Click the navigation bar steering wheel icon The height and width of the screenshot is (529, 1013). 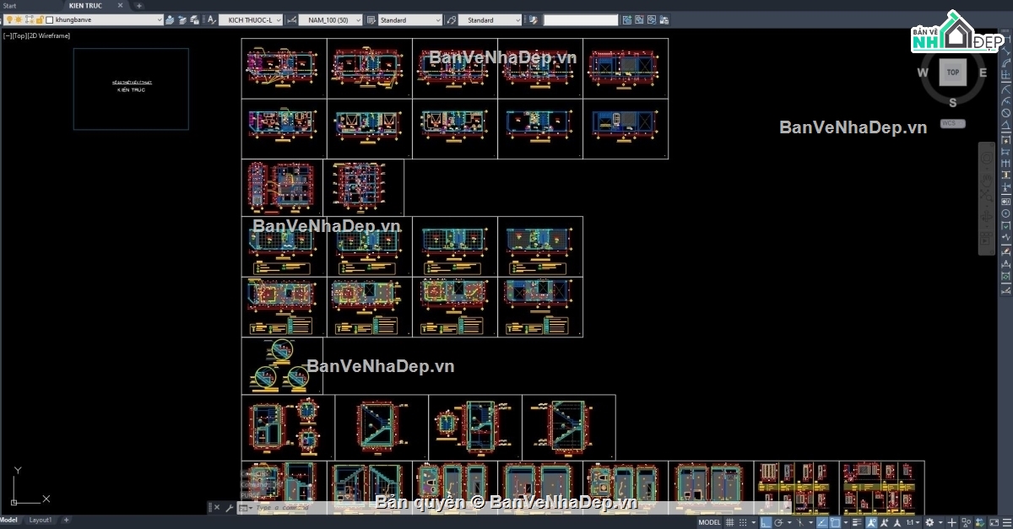pyautogui.click(x=987, y=158)
